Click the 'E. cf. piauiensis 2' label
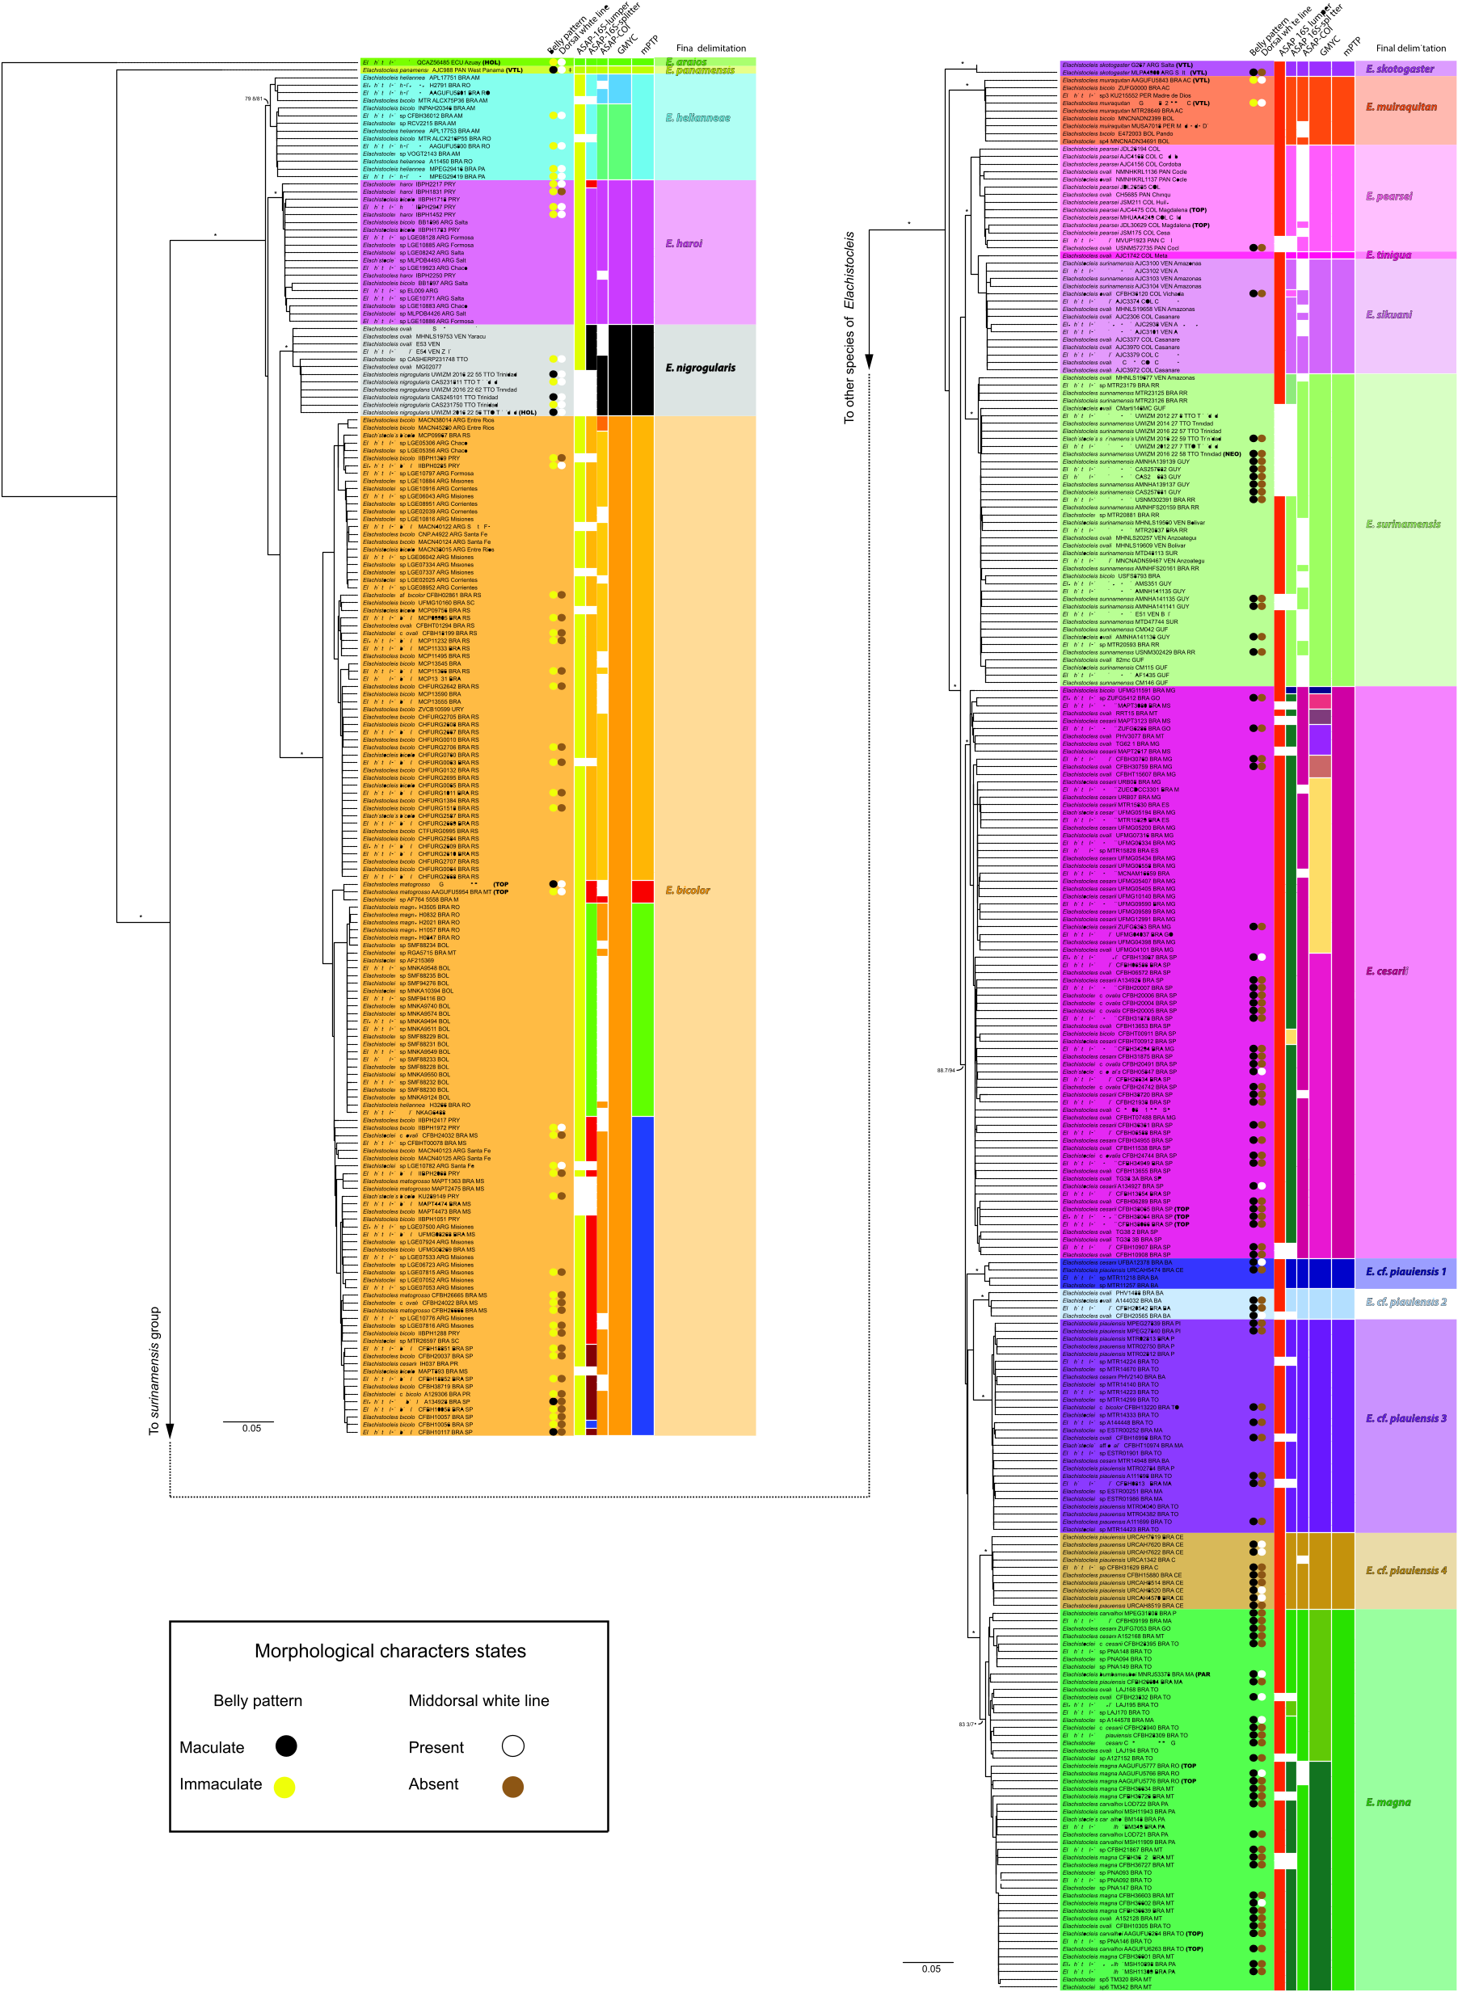Viewport: 1458px width, 1992px height. pos(1406,1302)
